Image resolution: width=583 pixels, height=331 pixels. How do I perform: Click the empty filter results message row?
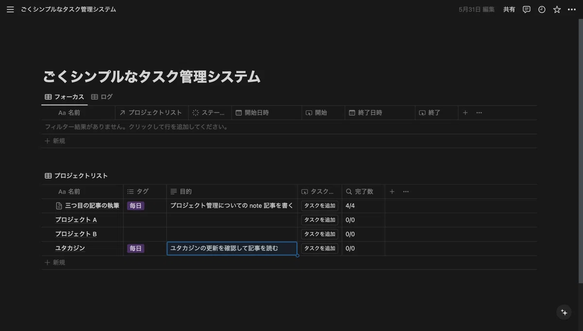coord(289,127)
